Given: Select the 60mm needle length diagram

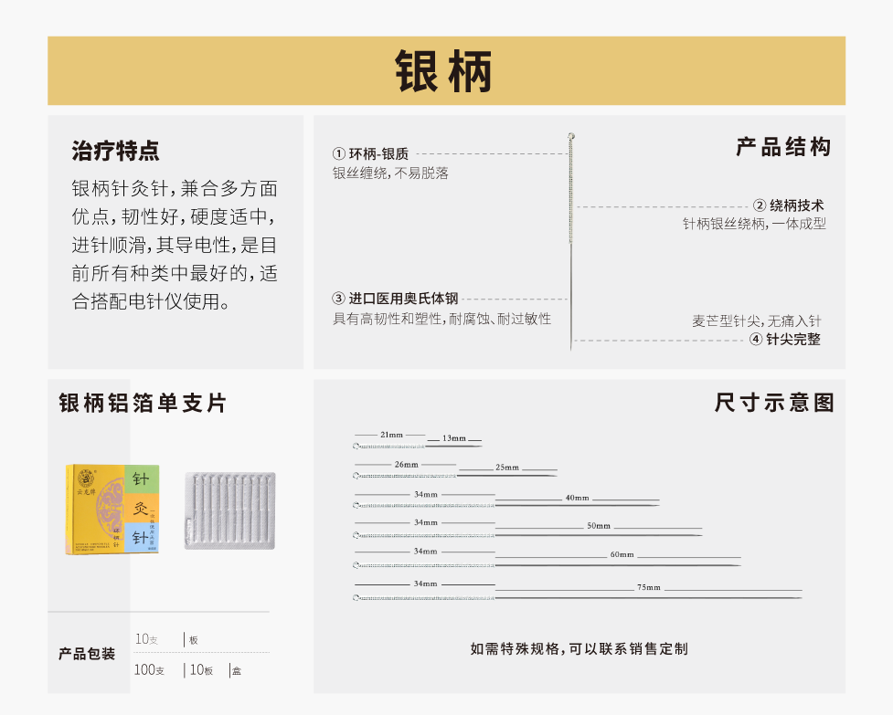Looking at the screenshot, I should point(547,557).
